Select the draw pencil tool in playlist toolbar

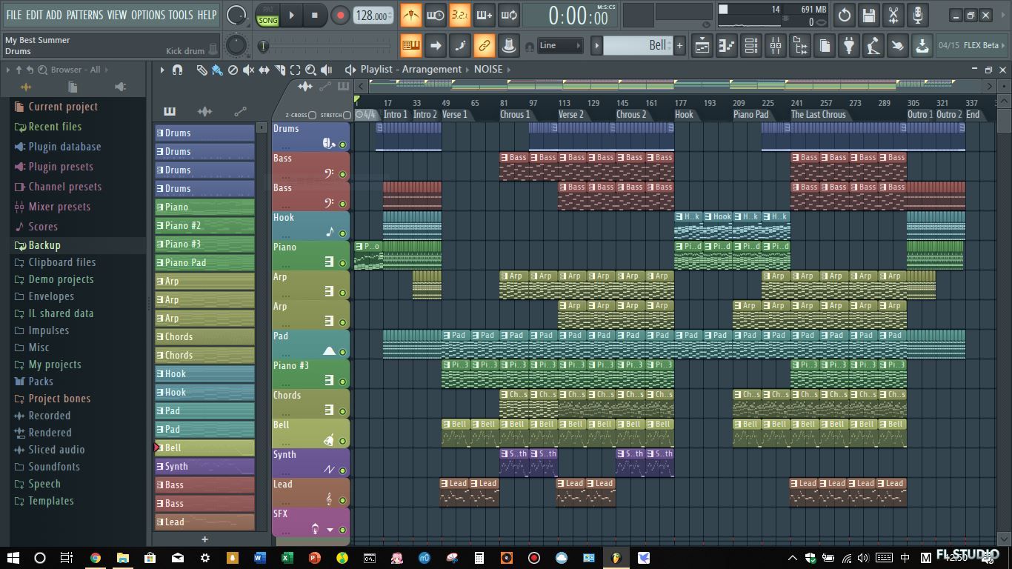coord(201,70)
